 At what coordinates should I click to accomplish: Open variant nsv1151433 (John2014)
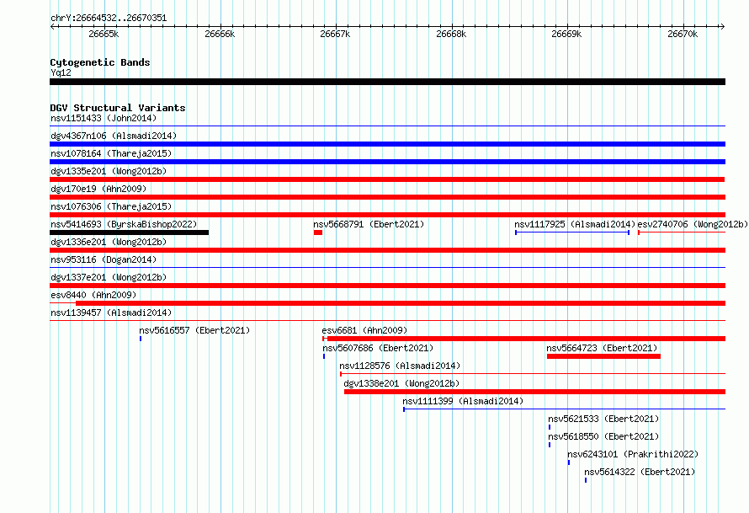(104, 118)
